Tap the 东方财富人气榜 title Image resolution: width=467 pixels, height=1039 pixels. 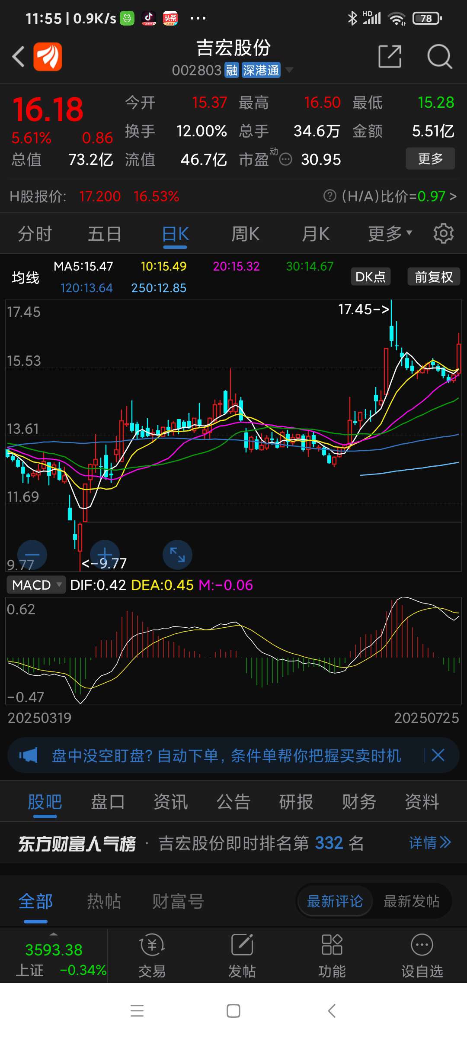coord(77,843)
